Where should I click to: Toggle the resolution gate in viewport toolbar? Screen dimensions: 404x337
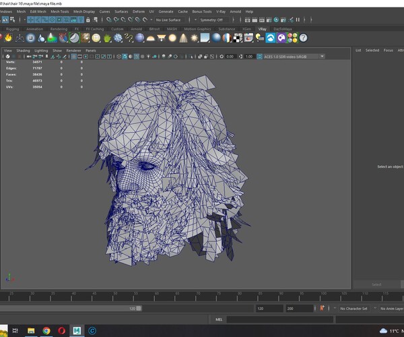tap(86, 57)
